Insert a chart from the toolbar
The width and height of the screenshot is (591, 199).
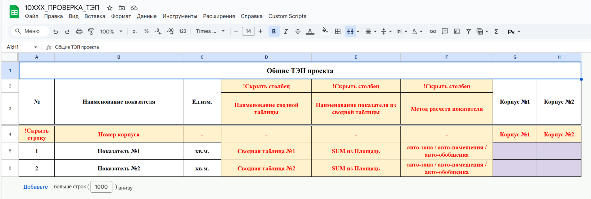click(457, 31)
